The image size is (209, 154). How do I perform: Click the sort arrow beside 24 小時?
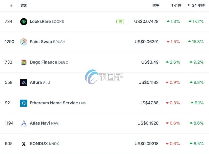(189, 5)
